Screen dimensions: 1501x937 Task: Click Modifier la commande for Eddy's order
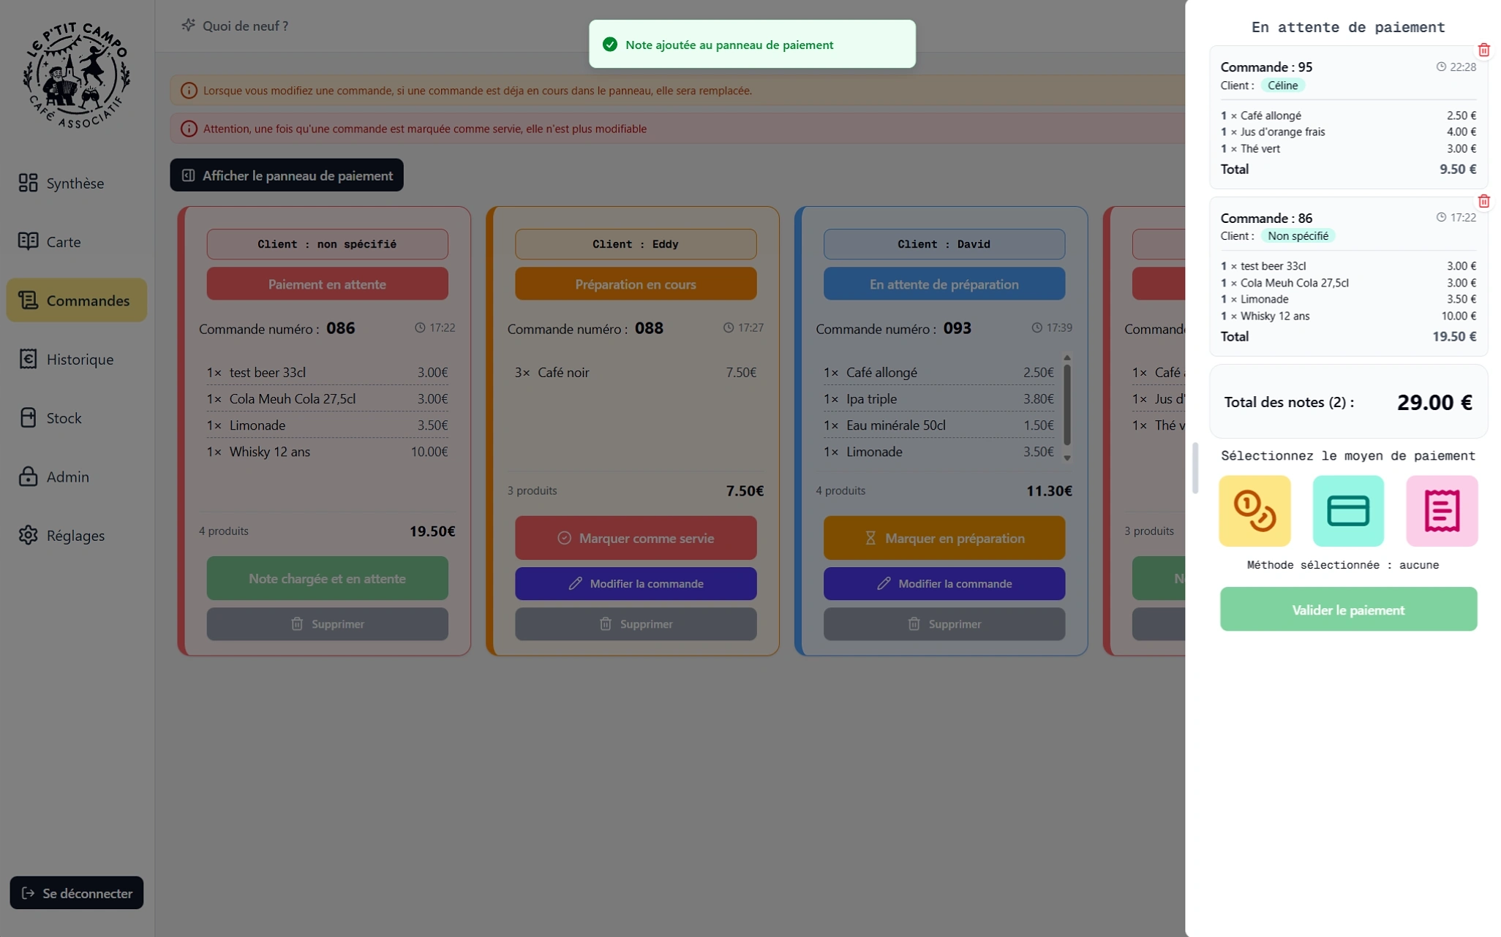pos(635,583)
